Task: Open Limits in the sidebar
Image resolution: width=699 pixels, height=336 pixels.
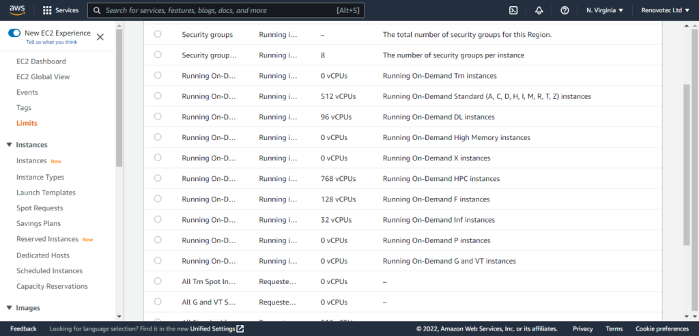Action: click(27, 123)
